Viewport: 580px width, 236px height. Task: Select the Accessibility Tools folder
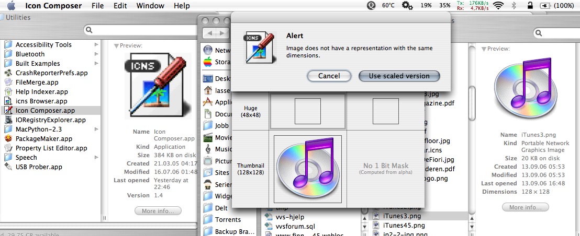pyautogui.click(x=43, y=44)
